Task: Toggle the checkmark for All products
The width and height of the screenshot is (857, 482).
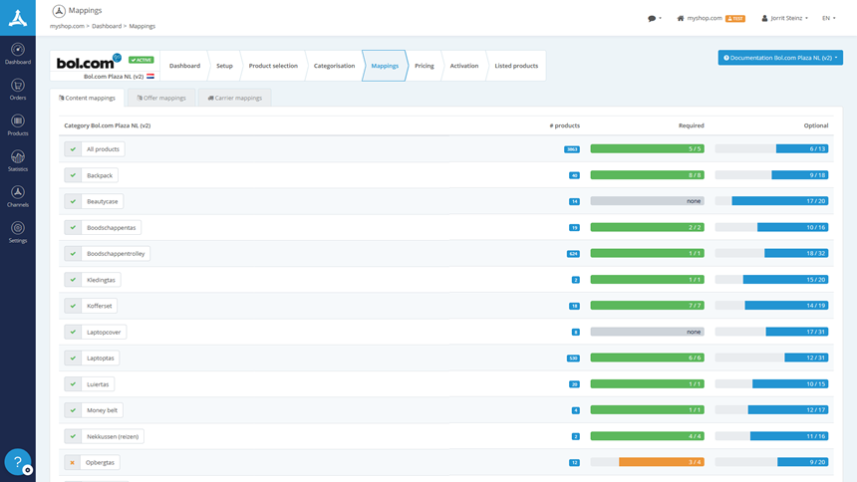Action: pyautogui.click(x=73, y=149)
